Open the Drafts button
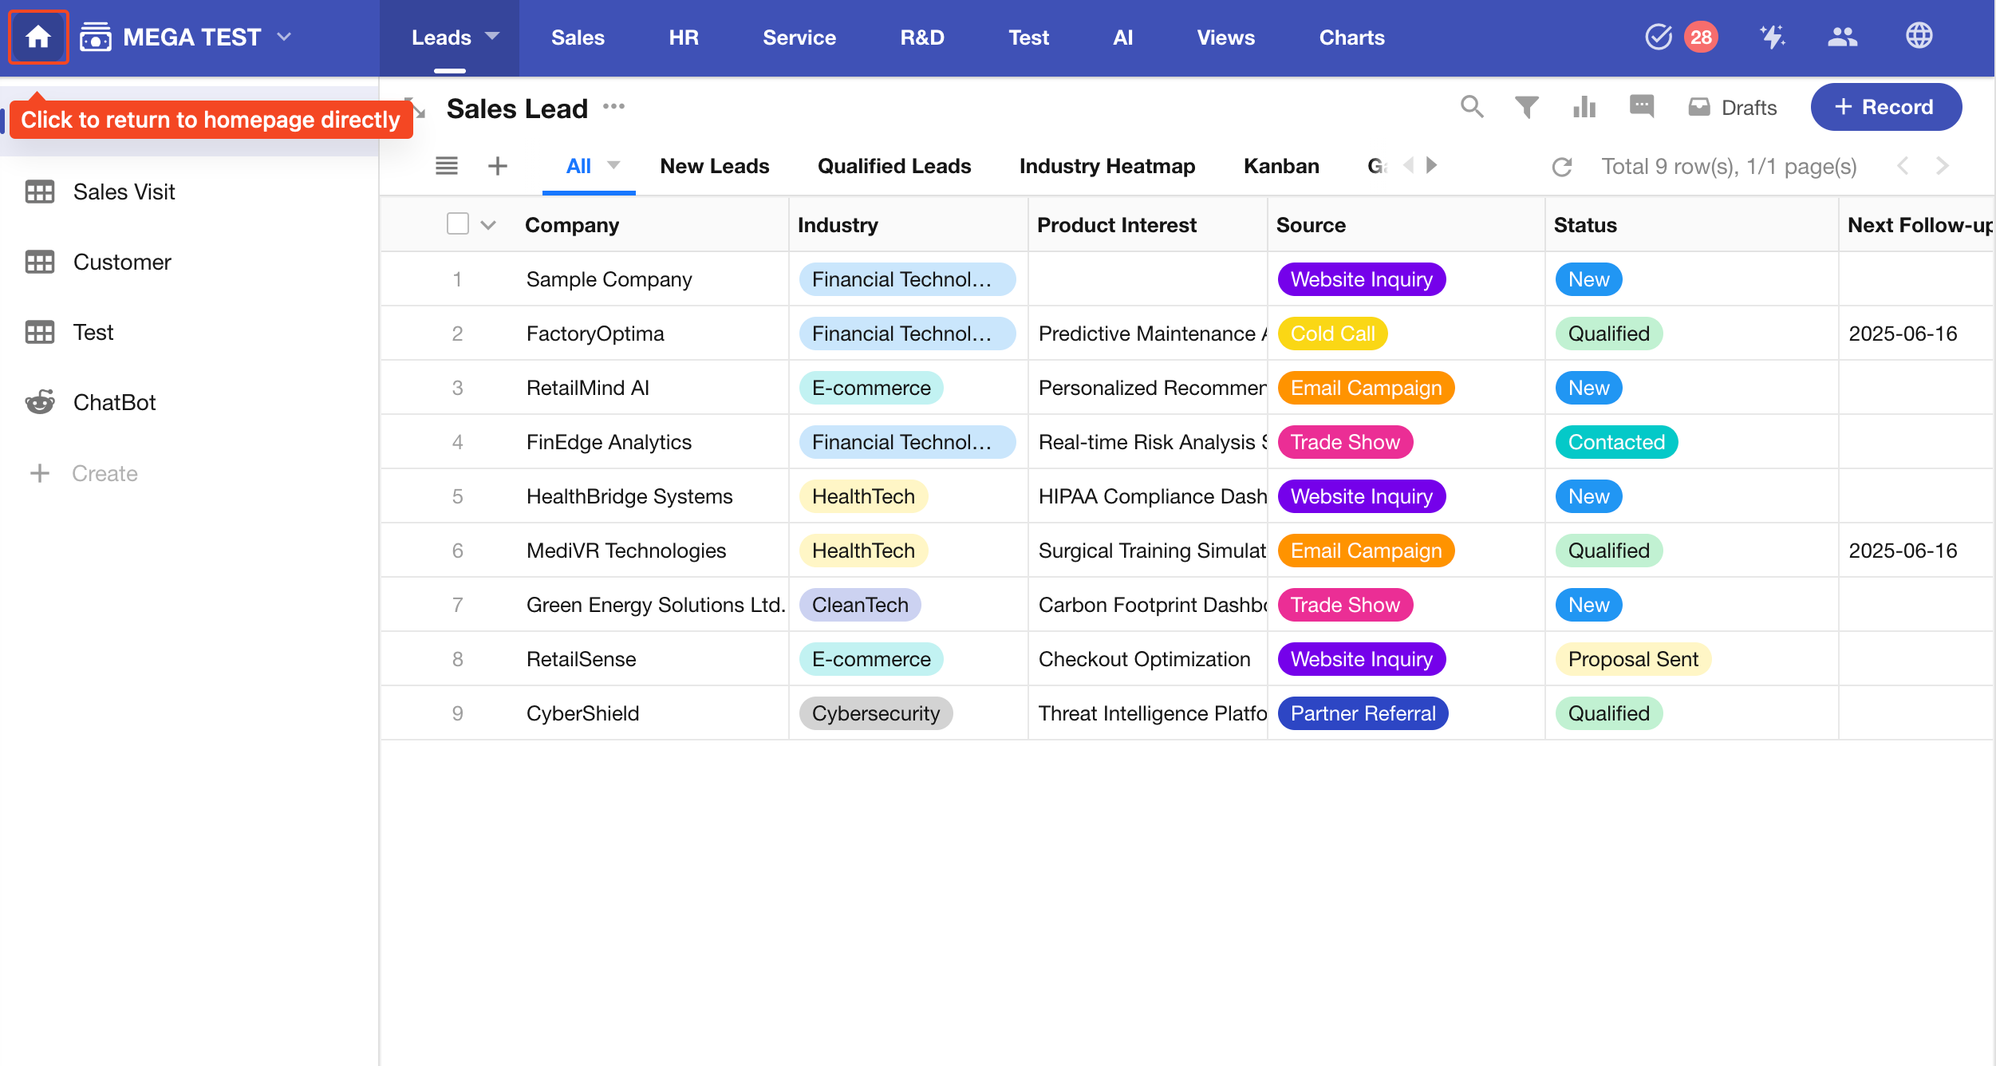Screen dimensions: 1996x1066 coord(1733,108)
